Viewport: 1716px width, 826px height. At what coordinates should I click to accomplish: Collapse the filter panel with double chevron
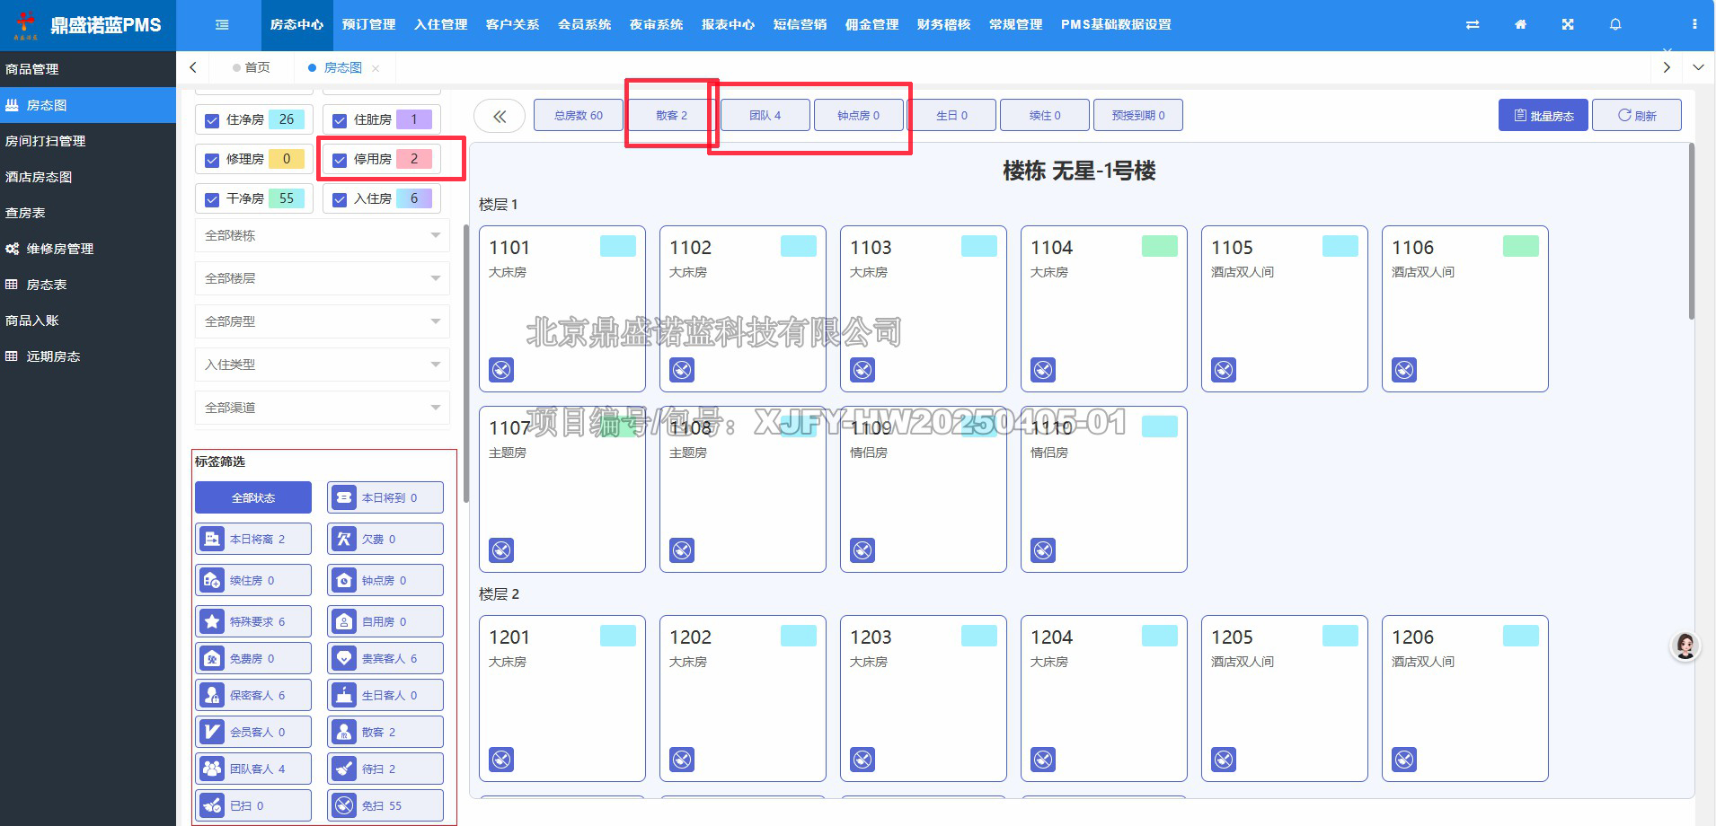pyautogui.click(x=500, y=116)
